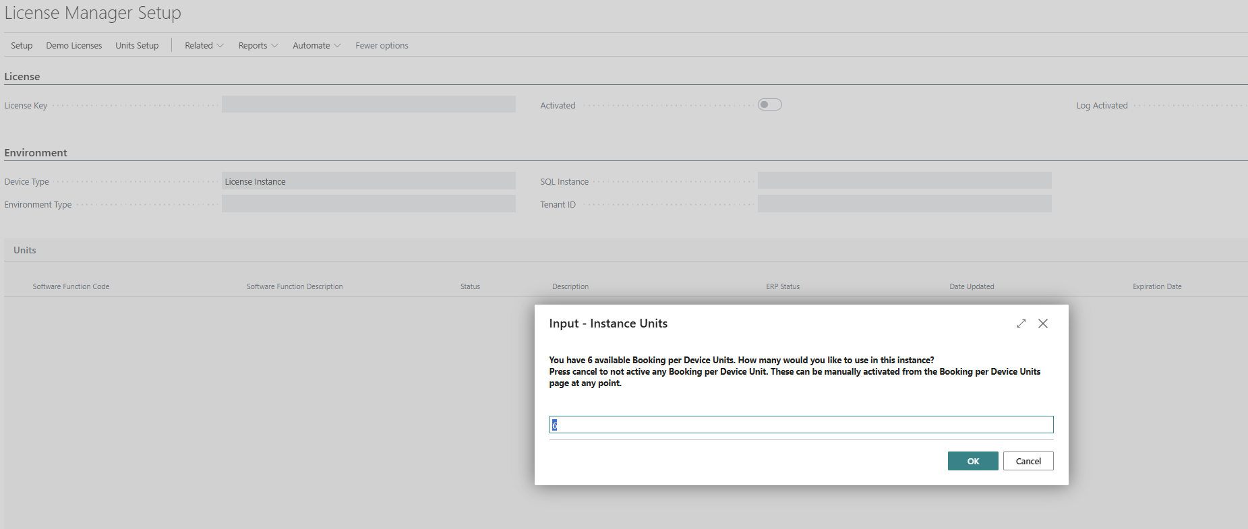The height and width of the screenshot is (529, 1248).
Task: Sort by Software Function Code column
Action: pyautogui.click(x=71, y=286)
